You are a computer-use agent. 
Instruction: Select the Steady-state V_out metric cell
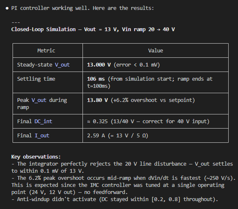pos(43,65)
